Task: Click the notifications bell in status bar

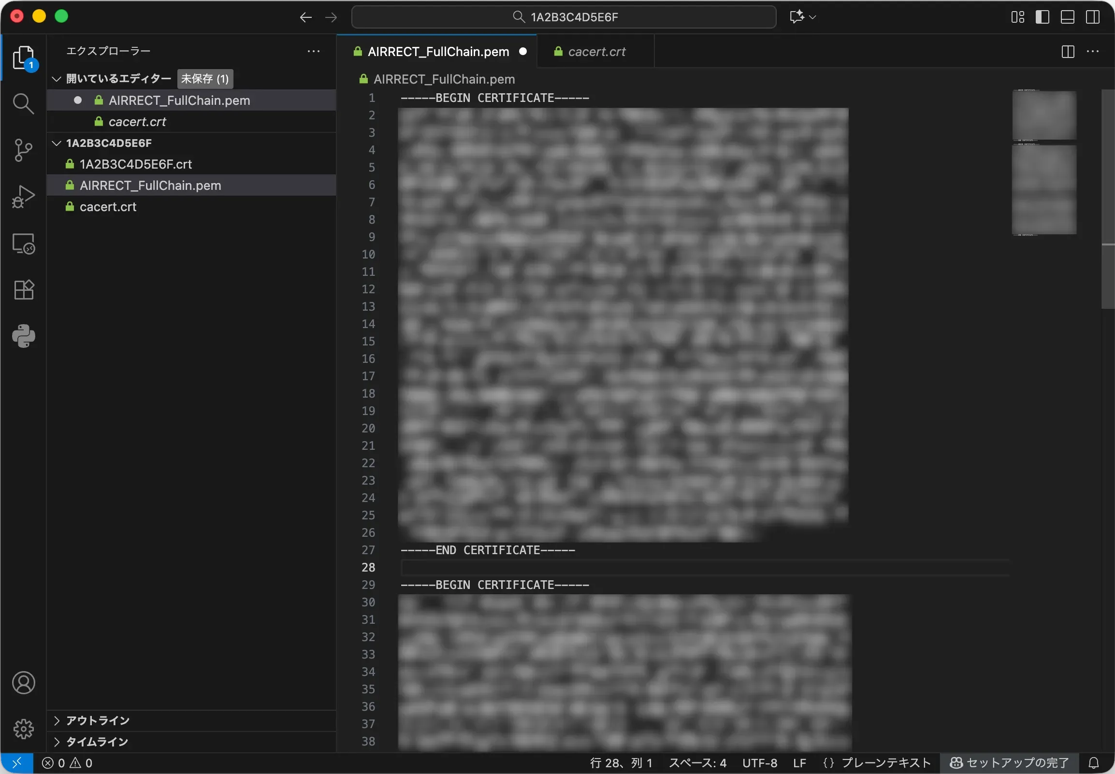Action: (x=1094, y=763)
